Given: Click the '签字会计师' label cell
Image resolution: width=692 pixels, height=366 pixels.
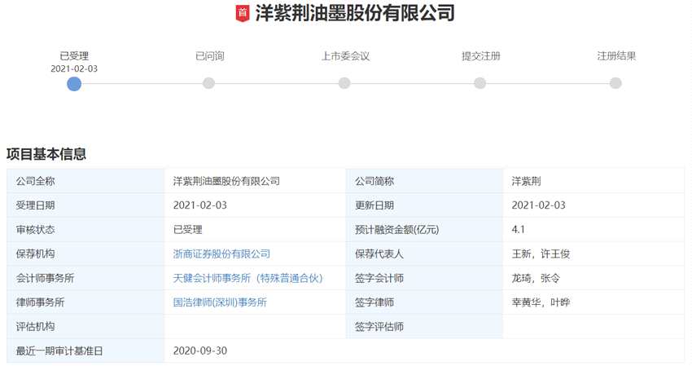Looking at the screenshot, I should (424, 278).
